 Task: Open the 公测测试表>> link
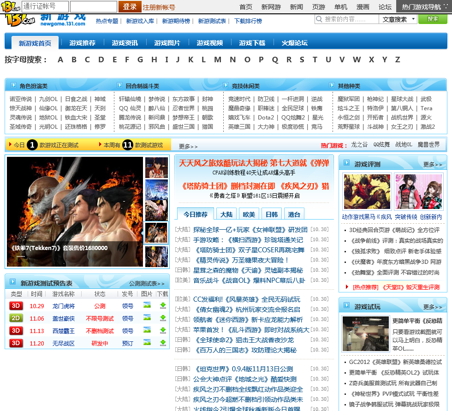[147, 284]
